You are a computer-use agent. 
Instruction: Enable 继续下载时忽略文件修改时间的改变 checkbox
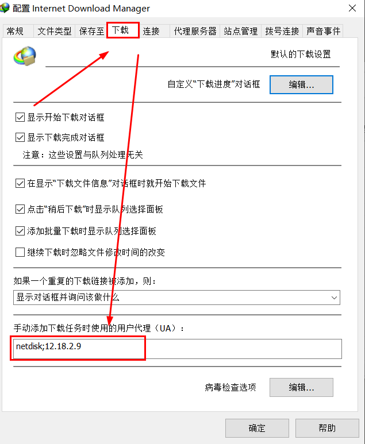point(20,252)
